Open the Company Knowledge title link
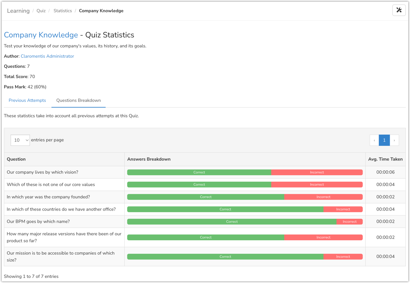 (x=41, y=35)
